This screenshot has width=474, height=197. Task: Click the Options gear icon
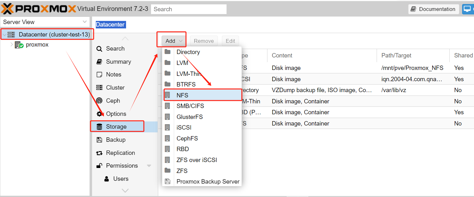(99, 114)
